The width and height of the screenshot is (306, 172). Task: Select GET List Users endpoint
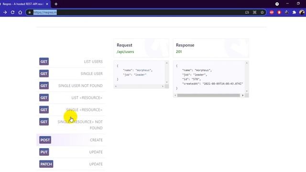click(71, 62)
